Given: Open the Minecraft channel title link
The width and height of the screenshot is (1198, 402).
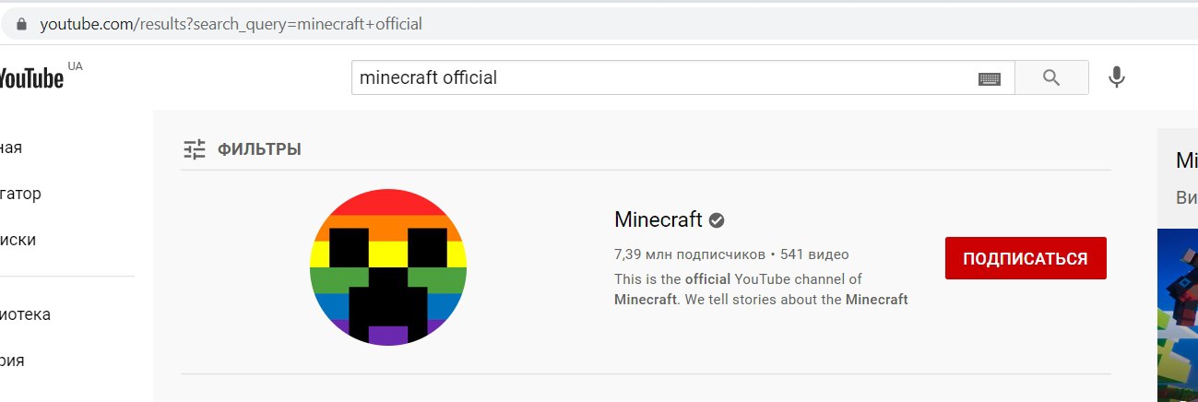Looking at the screenshot, I should pyautogui.click(x=658, y=219).
